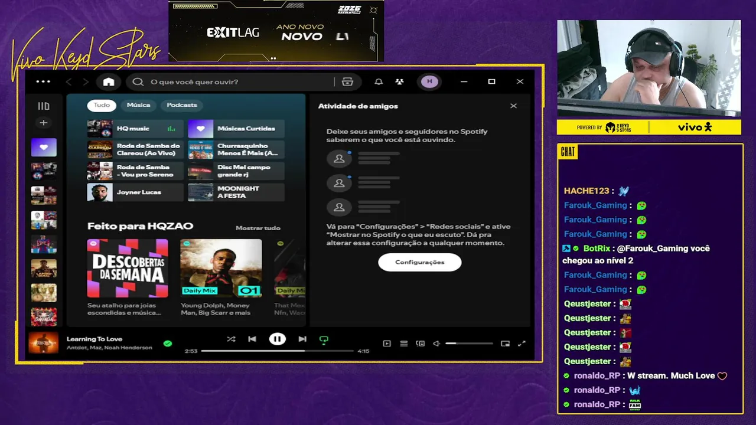This screenshot has height=425, width=756.
Task: Click the BotRix chat message
Action: tap(637, 254)
